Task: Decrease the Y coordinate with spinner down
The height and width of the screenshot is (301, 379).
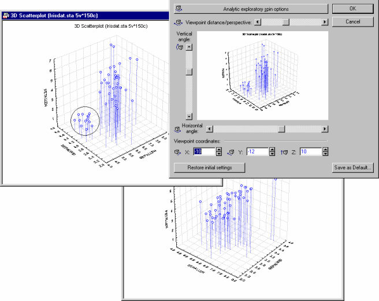Action: coord(272,154)
